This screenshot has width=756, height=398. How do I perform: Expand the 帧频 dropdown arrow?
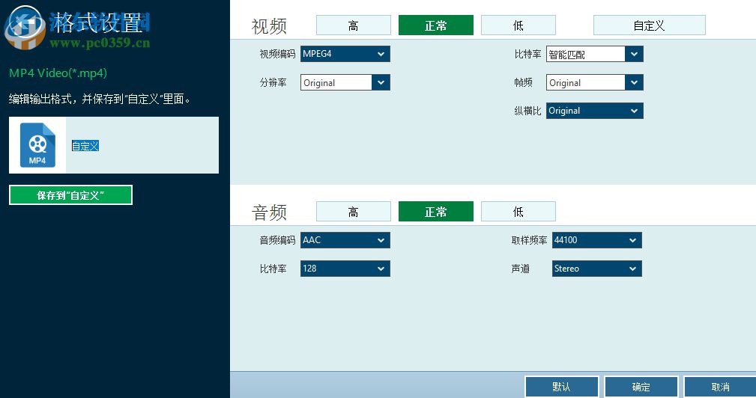click(634, 82)
